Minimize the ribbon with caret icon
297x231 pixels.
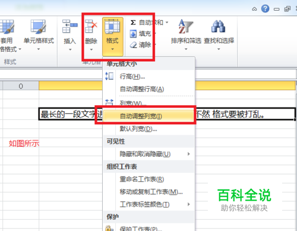pos(254,9)
